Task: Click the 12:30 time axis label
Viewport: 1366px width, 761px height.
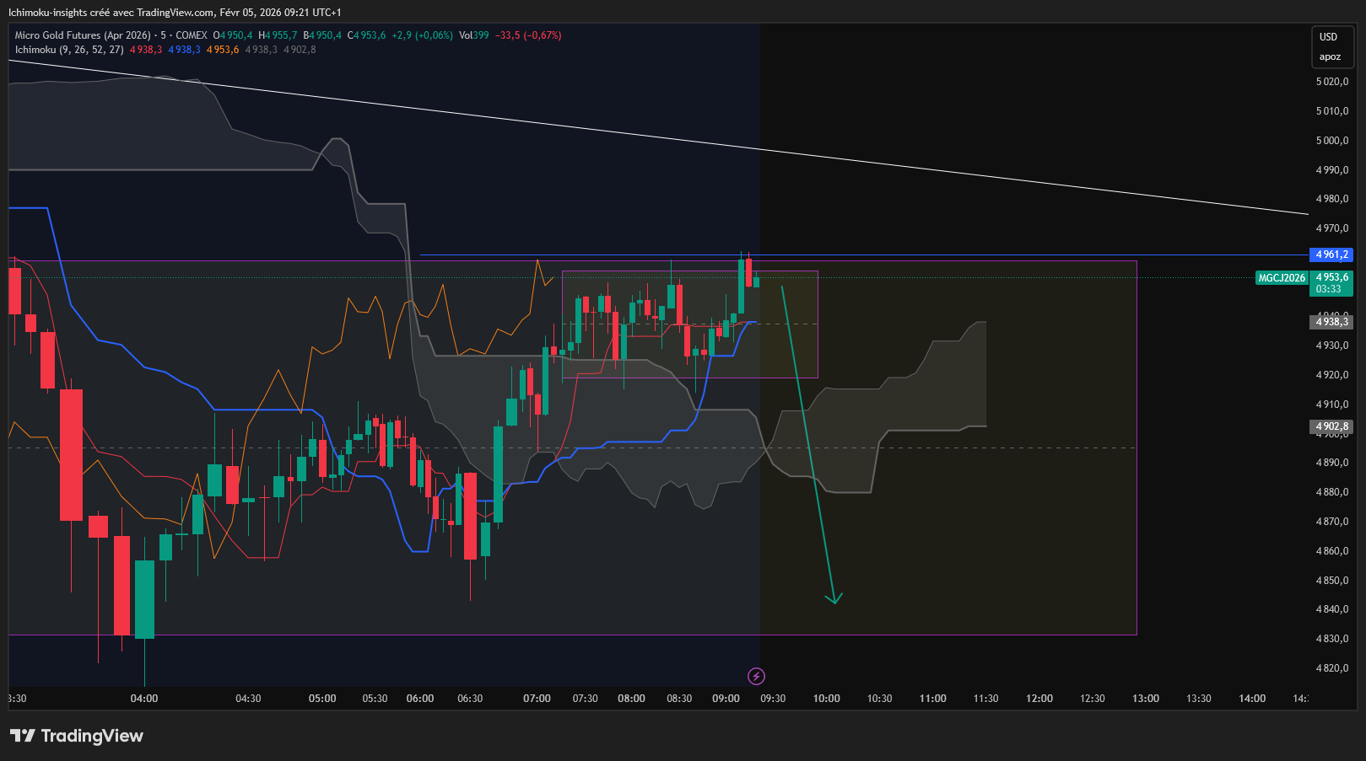Action: tap(1093, 699)
